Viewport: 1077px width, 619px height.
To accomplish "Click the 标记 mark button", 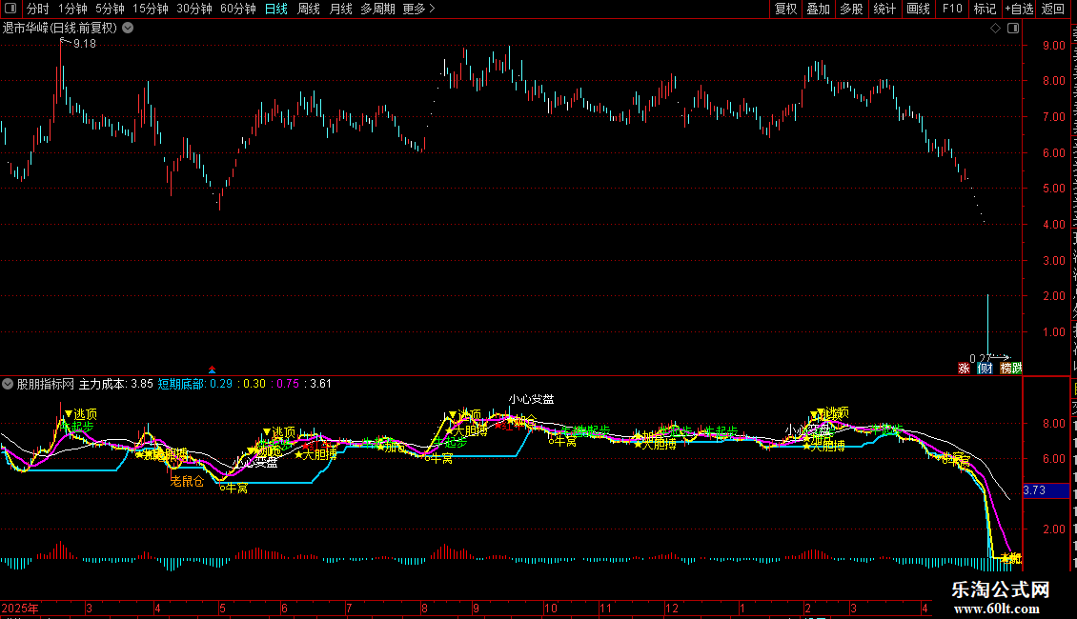I will [x=985, y=9].
